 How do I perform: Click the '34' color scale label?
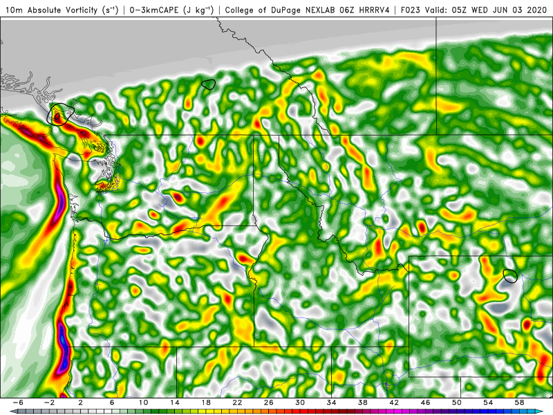[x=331, y=403]
